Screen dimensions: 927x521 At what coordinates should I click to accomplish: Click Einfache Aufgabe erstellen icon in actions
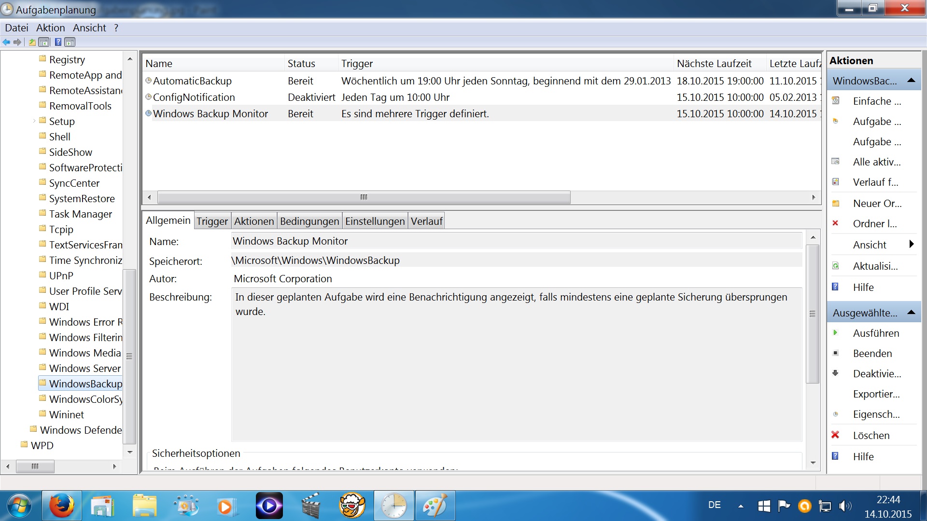pyautogui.click(x=836, y=101)
